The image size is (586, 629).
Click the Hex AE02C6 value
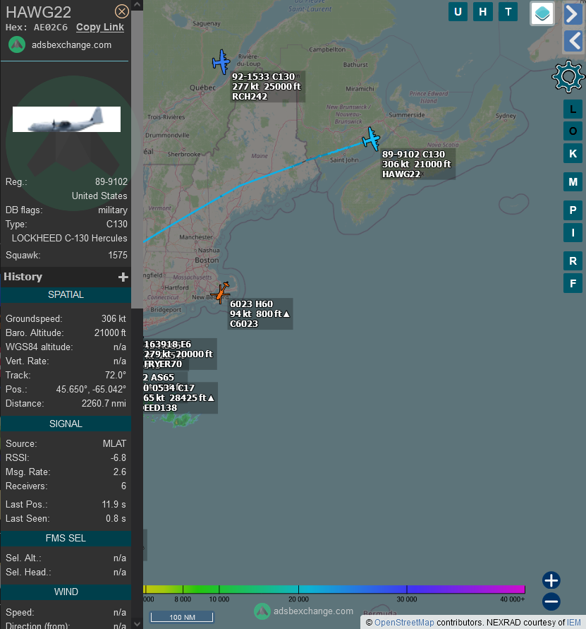pos(51,28)
